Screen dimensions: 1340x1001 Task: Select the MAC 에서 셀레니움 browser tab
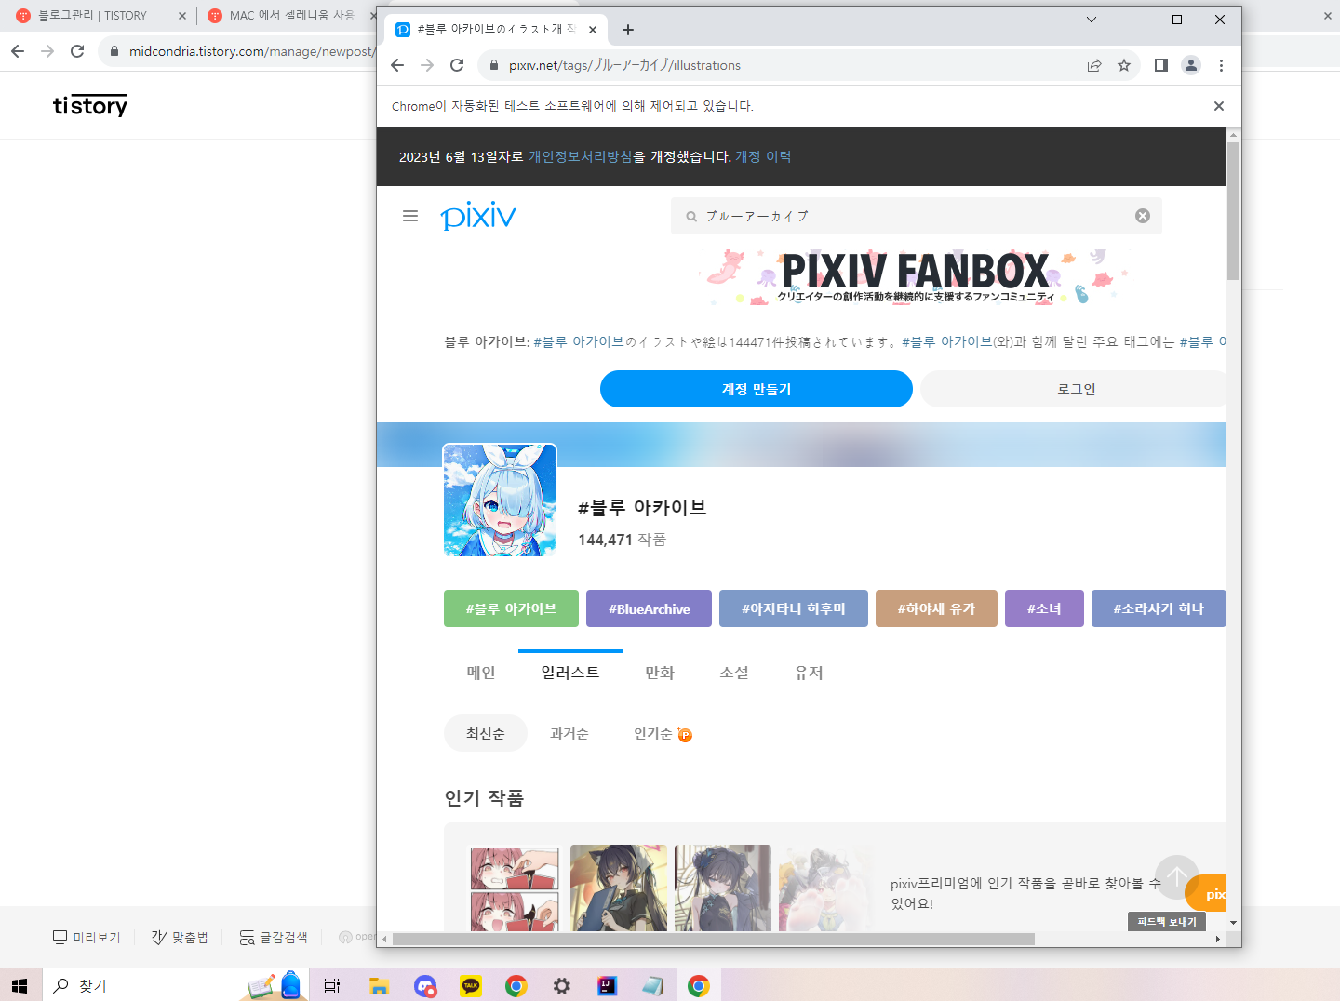291,16
